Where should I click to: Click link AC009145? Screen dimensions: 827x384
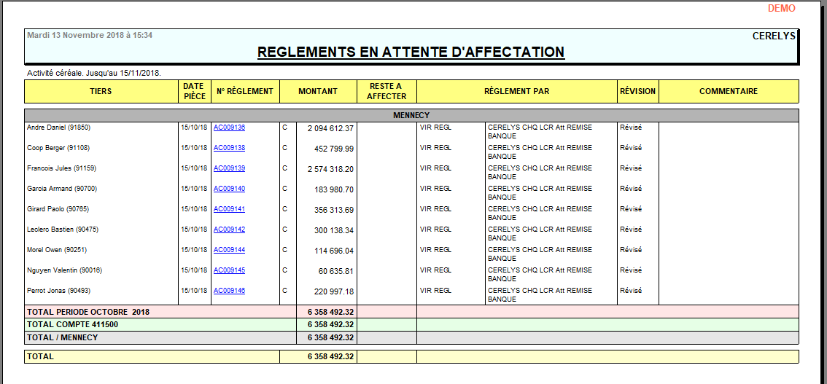(229, 270)
